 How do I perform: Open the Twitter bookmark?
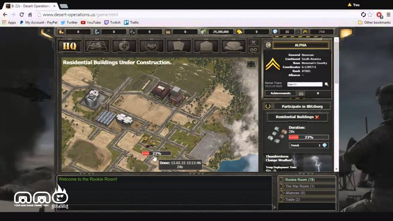[69, 22]
